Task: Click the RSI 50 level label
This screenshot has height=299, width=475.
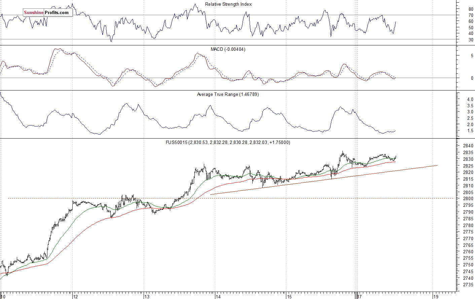Action: [x=471, y=28]
